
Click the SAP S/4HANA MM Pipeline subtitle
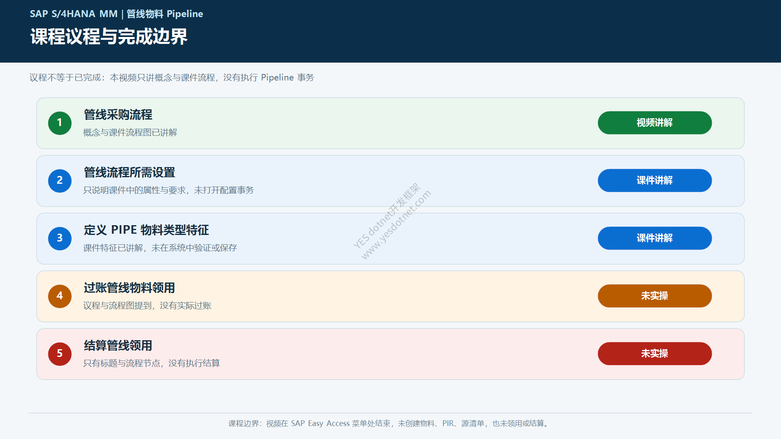pos(116,14)
